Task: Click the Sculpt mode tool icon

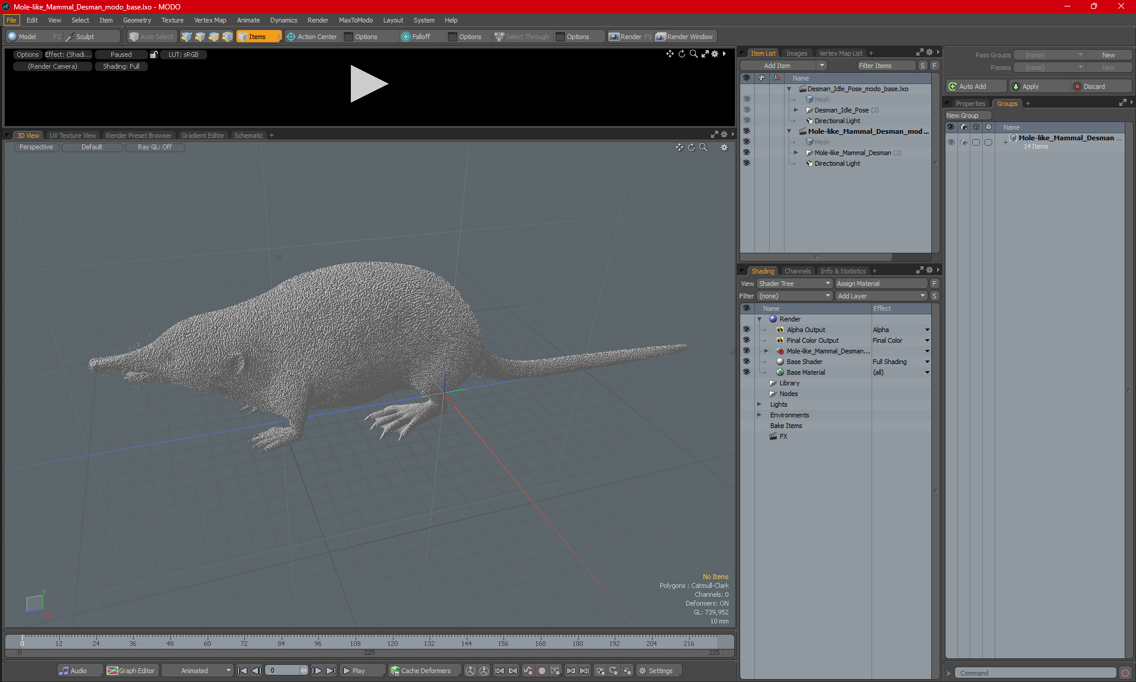Action: point(70,37)
